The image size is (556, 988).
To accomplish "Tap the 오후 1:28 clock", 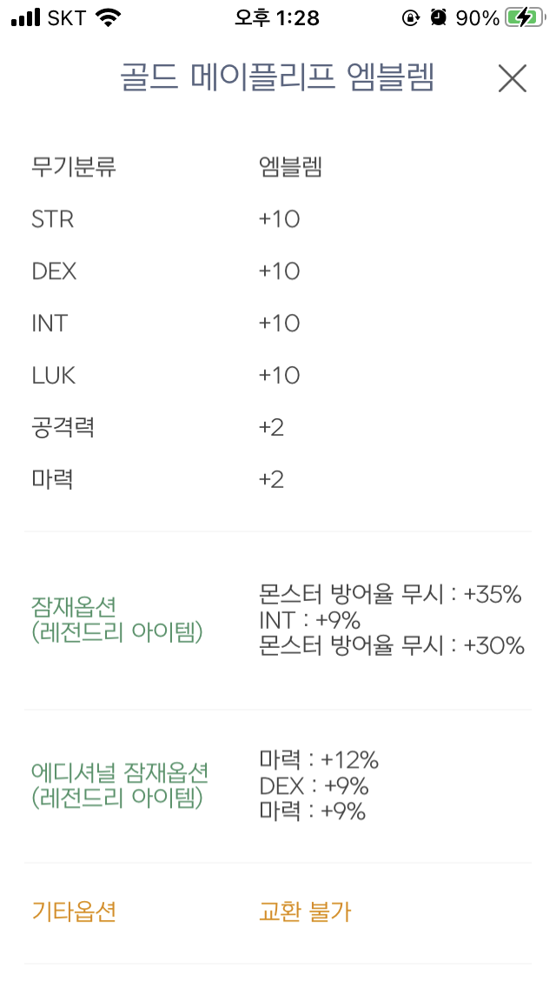I will point(277,17).
